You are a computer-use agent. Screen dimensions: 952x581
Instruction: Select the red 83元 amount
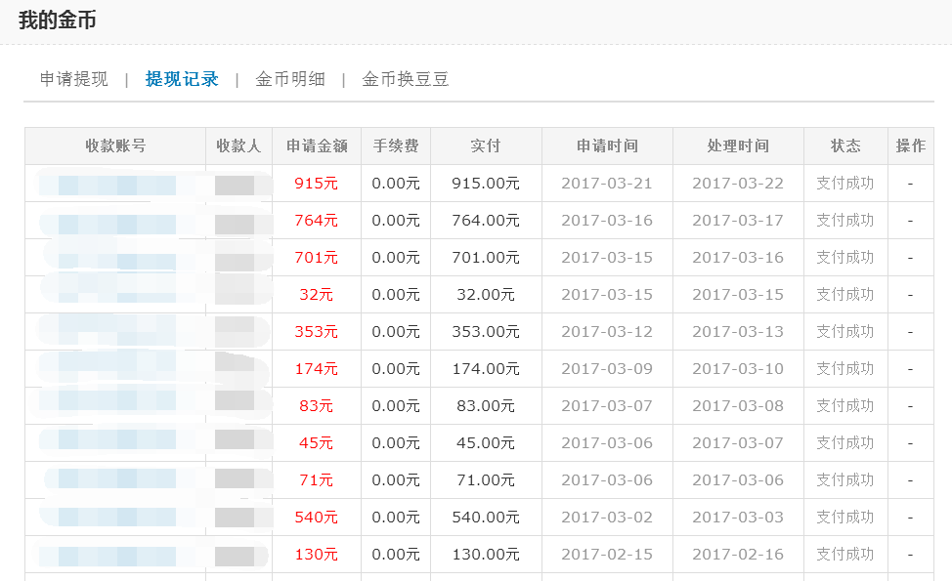317,406
